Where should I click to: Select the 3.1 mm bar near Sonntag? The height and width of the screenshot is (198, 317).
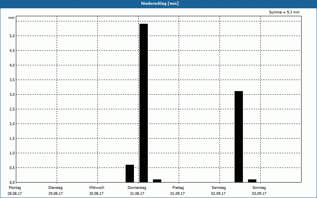coord(239,137)
